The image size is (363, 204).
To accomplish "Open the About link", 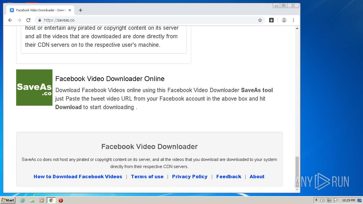I will pyautogui.click(x=257, y=177).
